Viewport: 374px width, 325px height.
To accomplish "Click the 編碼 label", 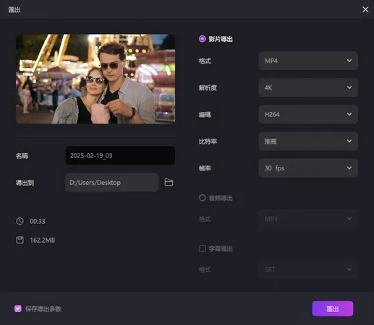I will [x=205, y=115].
